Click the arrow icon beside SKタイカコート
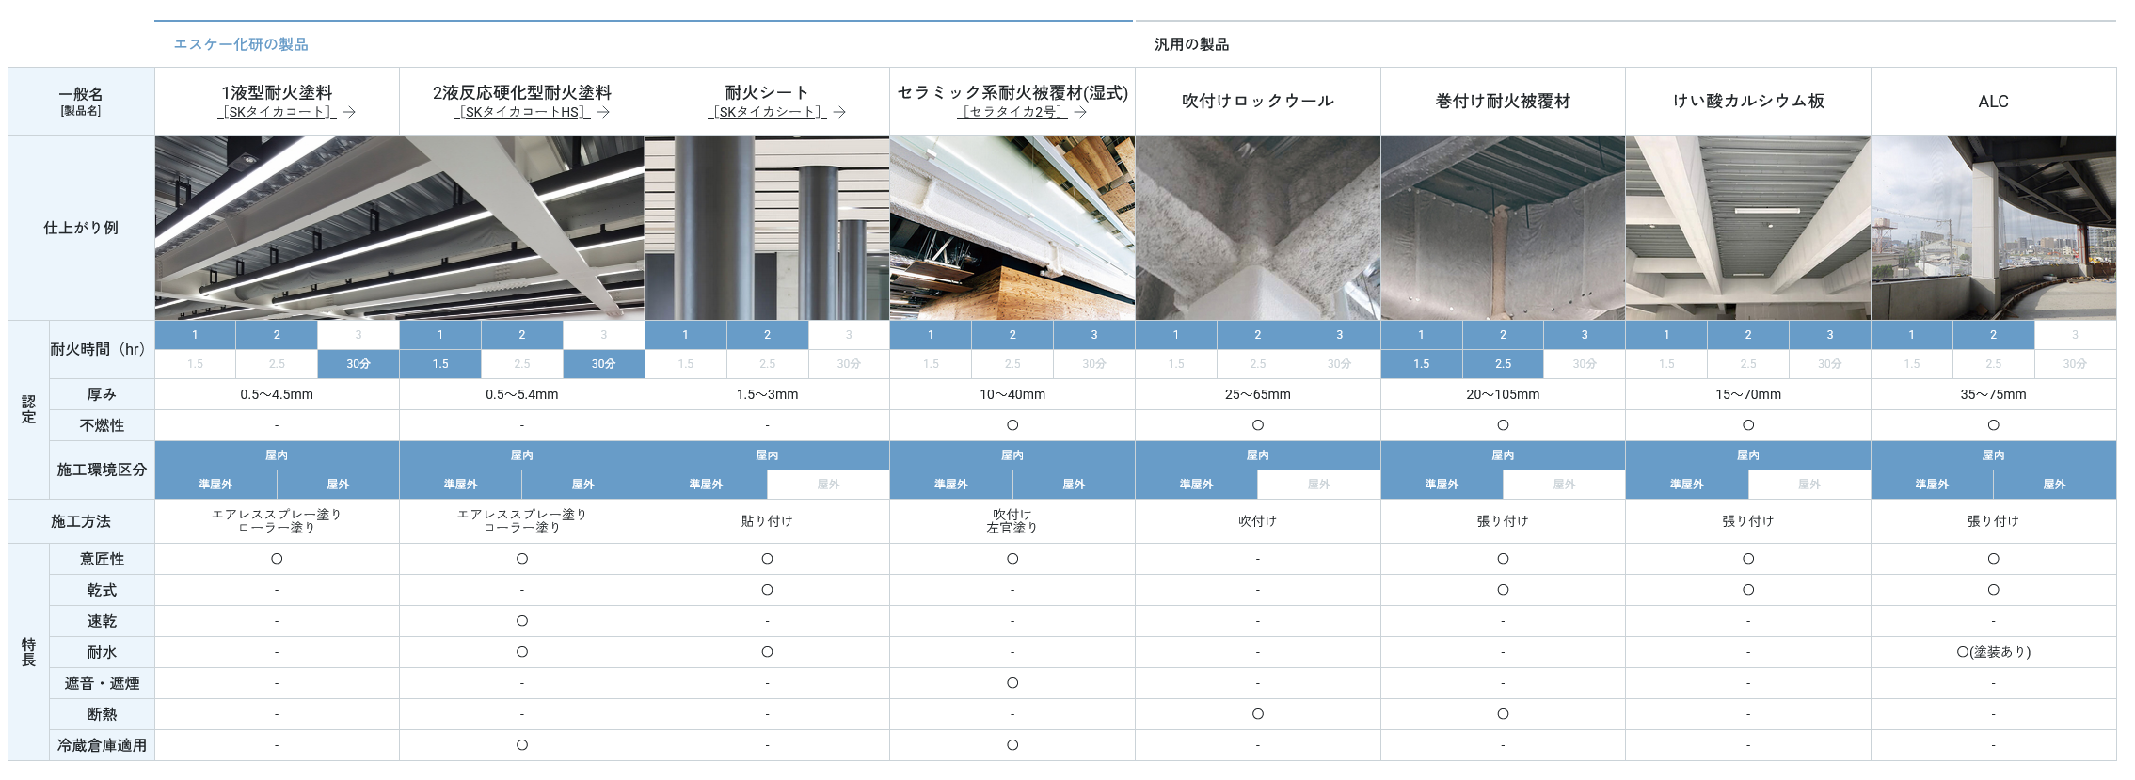 [349, 112]
